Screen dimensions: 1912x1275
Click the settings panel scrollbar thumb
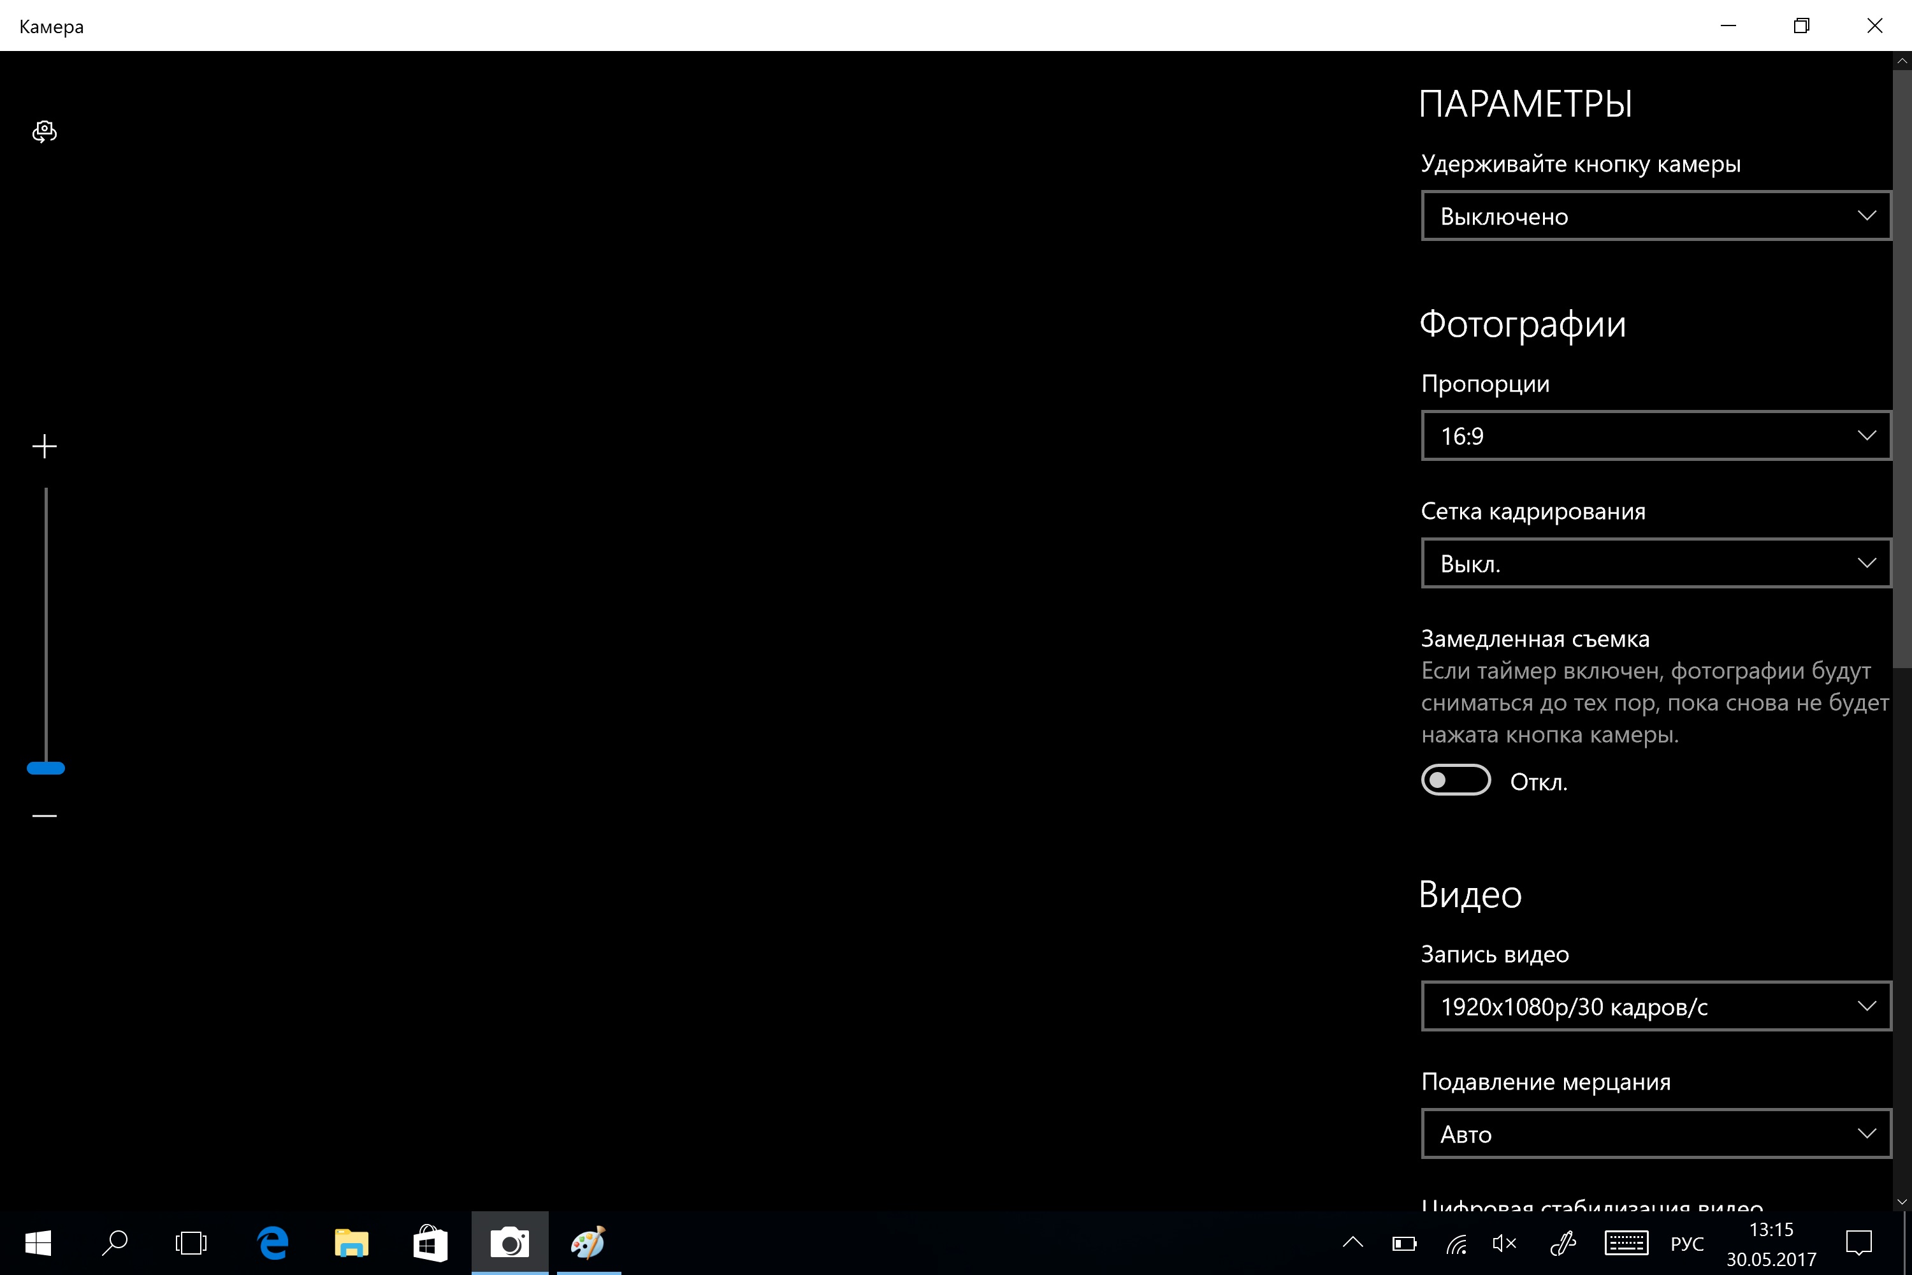click(1901, 369)
